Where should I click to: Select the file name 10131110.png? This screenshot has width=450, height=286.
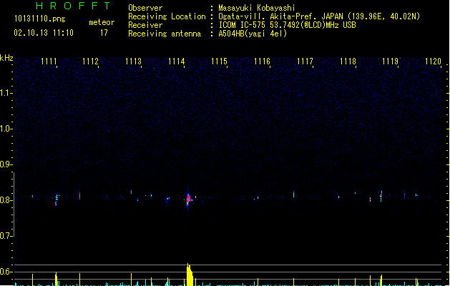pyautogui.click(x=39, y=19)
